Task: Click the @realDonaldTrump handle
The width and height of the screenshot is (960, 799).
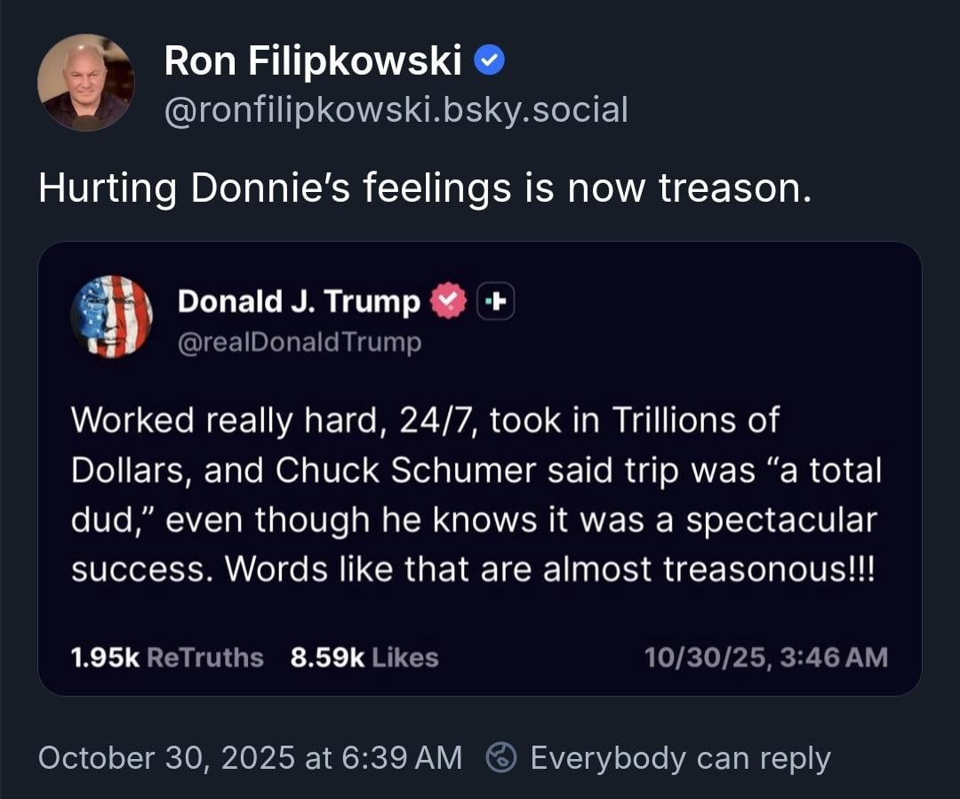Action: click(300, 342)
